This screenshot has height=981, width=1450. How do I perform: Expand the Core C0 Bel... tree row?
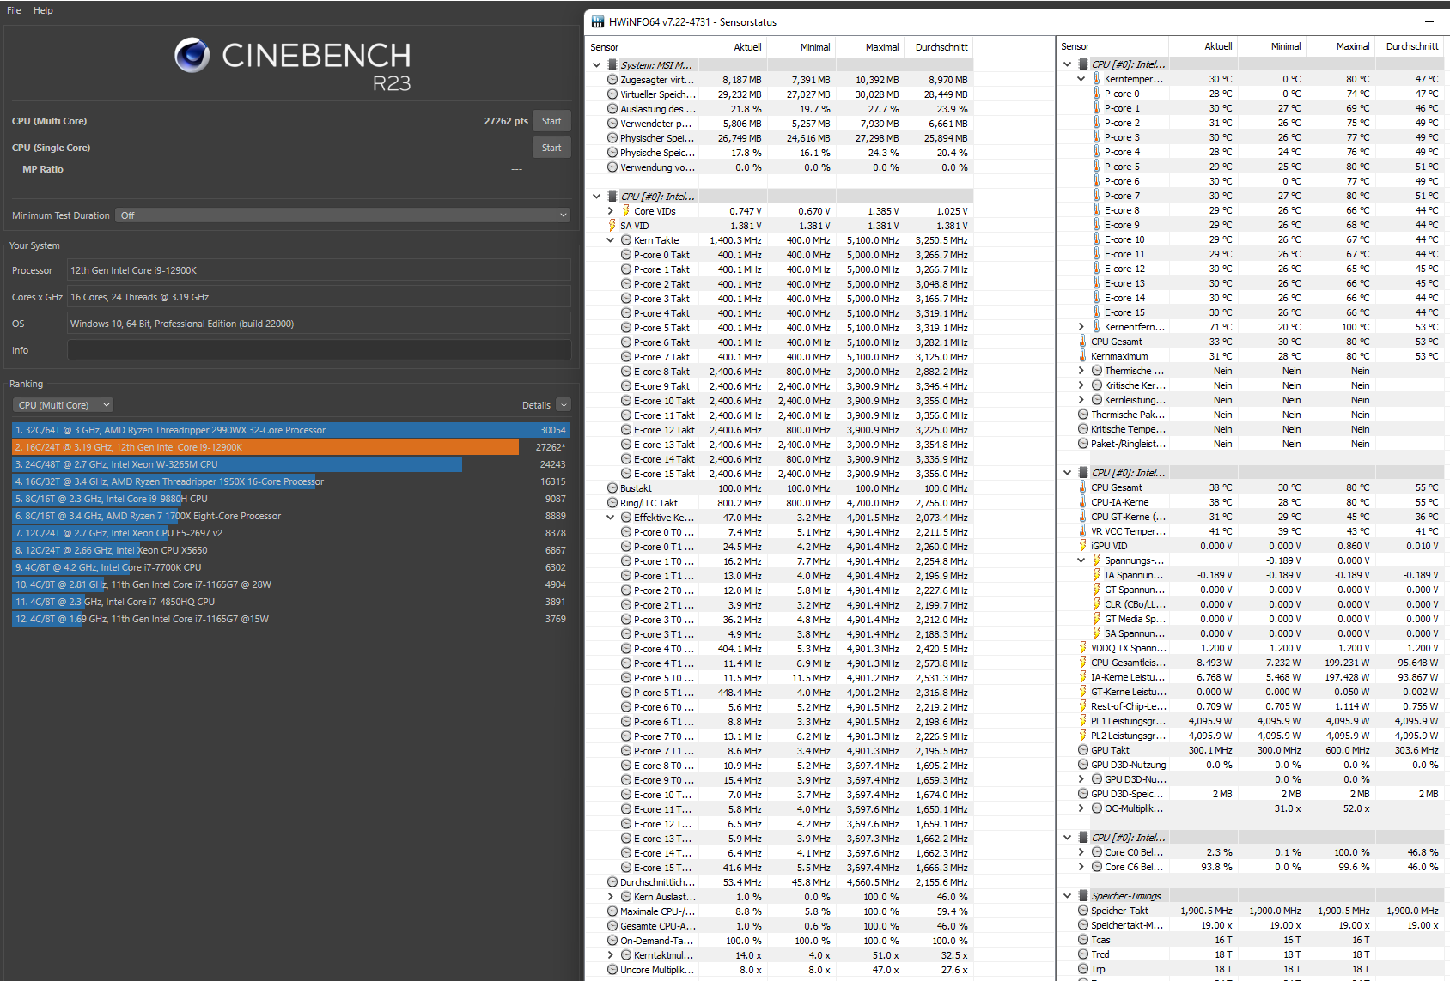(1081, 852)
